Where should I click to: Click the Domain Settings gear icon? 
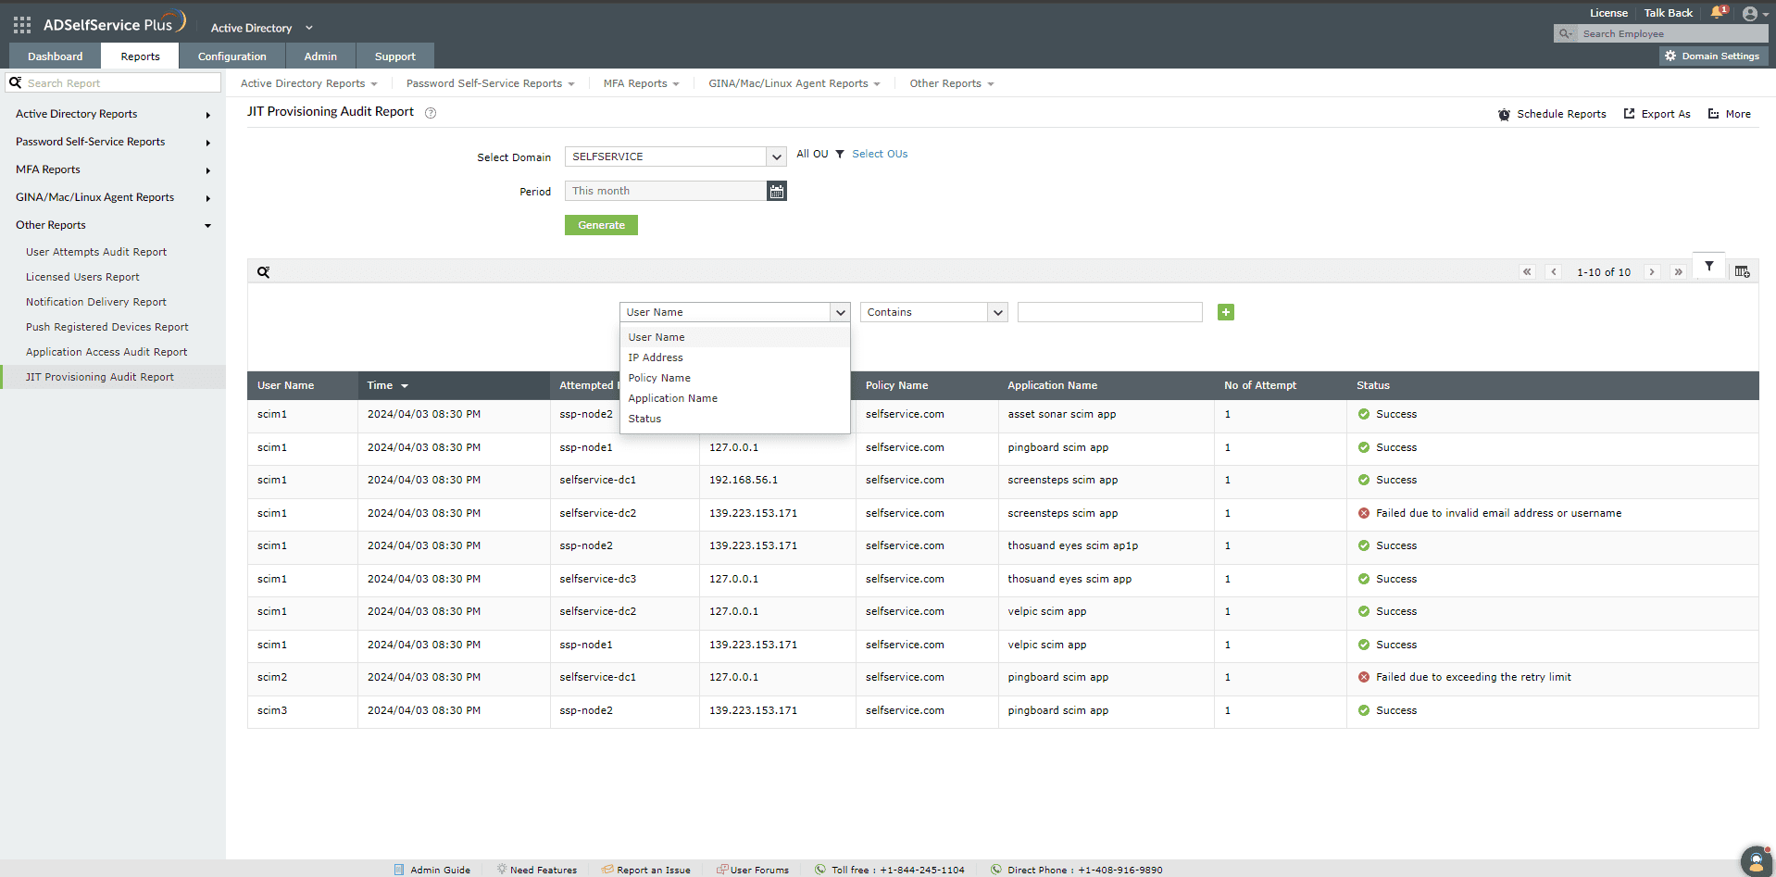[x=1670, y=56]
